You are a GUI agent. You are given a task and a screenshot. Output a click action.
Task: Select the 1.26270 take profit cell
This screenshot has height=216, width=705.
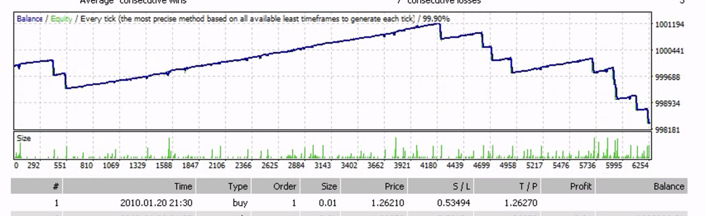pyautogui.click(x=521, y=203)
